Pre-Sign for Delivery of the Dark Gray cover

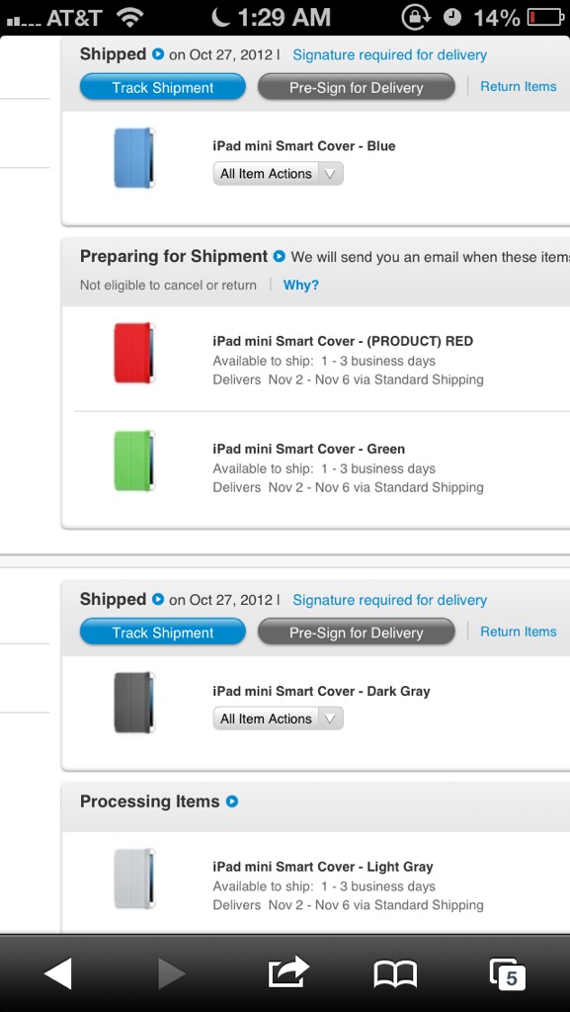click(x=356, y=632)
